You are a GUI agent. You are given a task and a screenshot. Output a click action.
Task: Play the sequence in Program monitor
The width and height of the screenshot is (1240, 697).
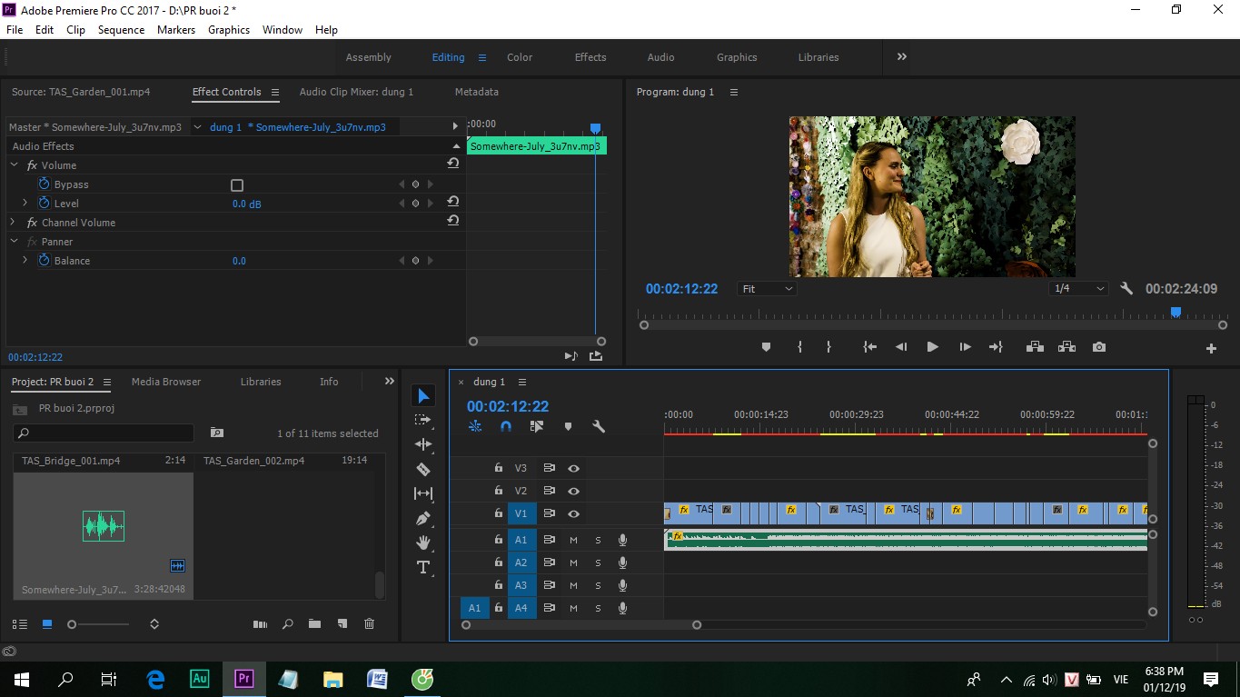(932, 347)
